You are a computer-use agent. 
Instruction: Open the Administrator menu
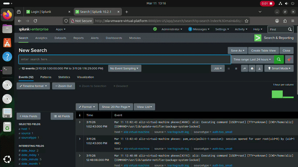click(172, 29)
